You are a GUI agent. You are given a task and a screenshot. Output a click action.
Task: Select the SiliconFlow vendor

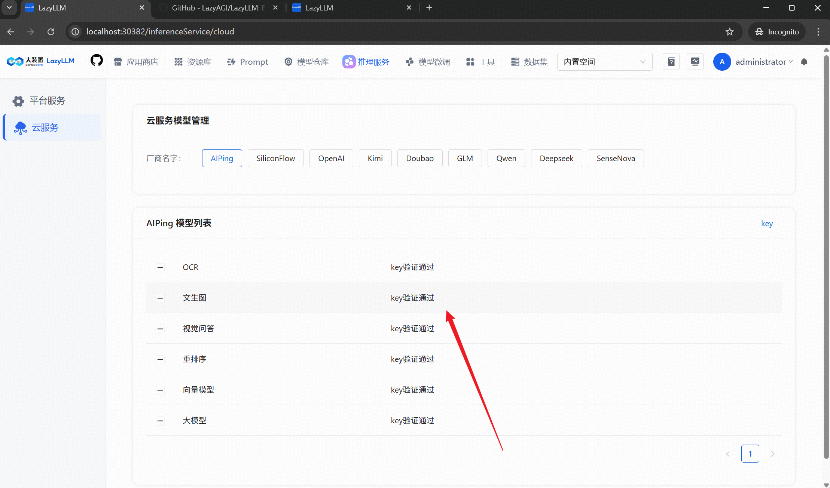click(x=275, y=158)
